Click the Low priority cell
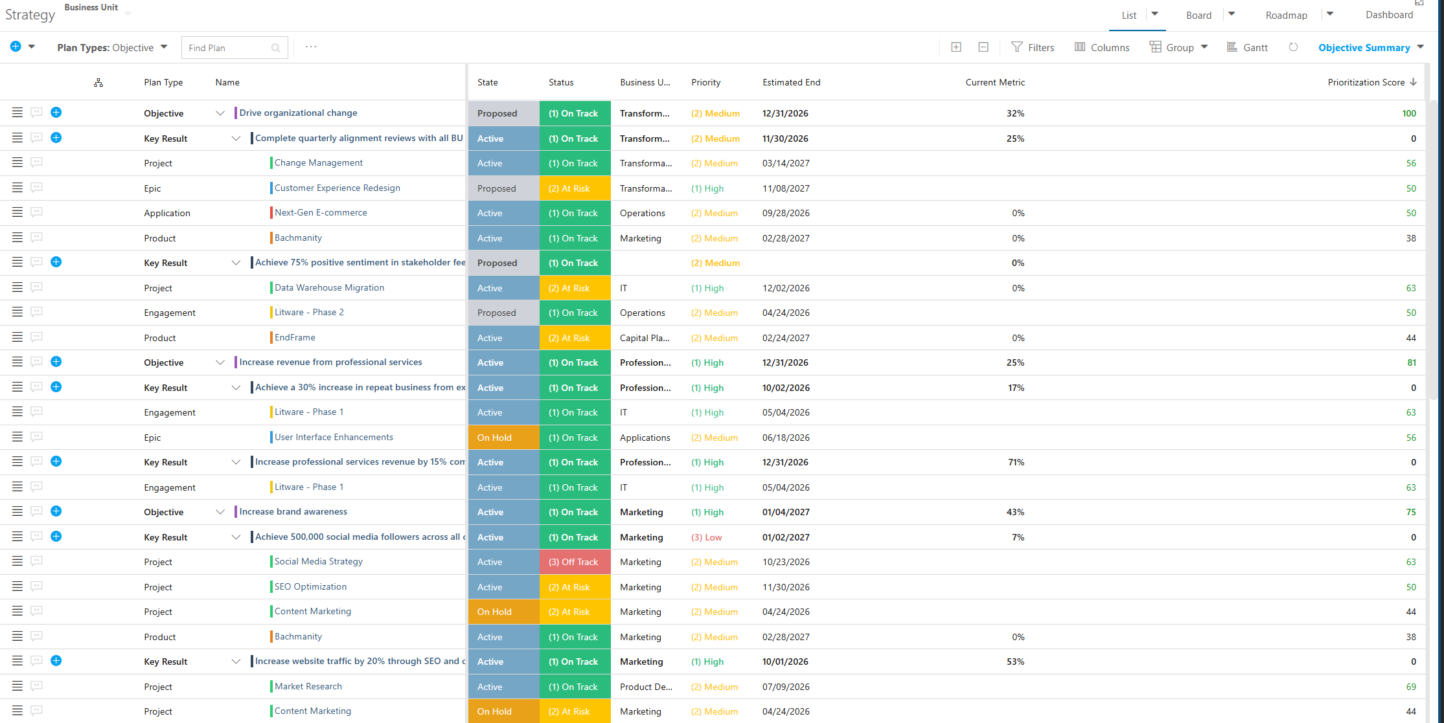The image size is (1444, 723). pos(706,537)
